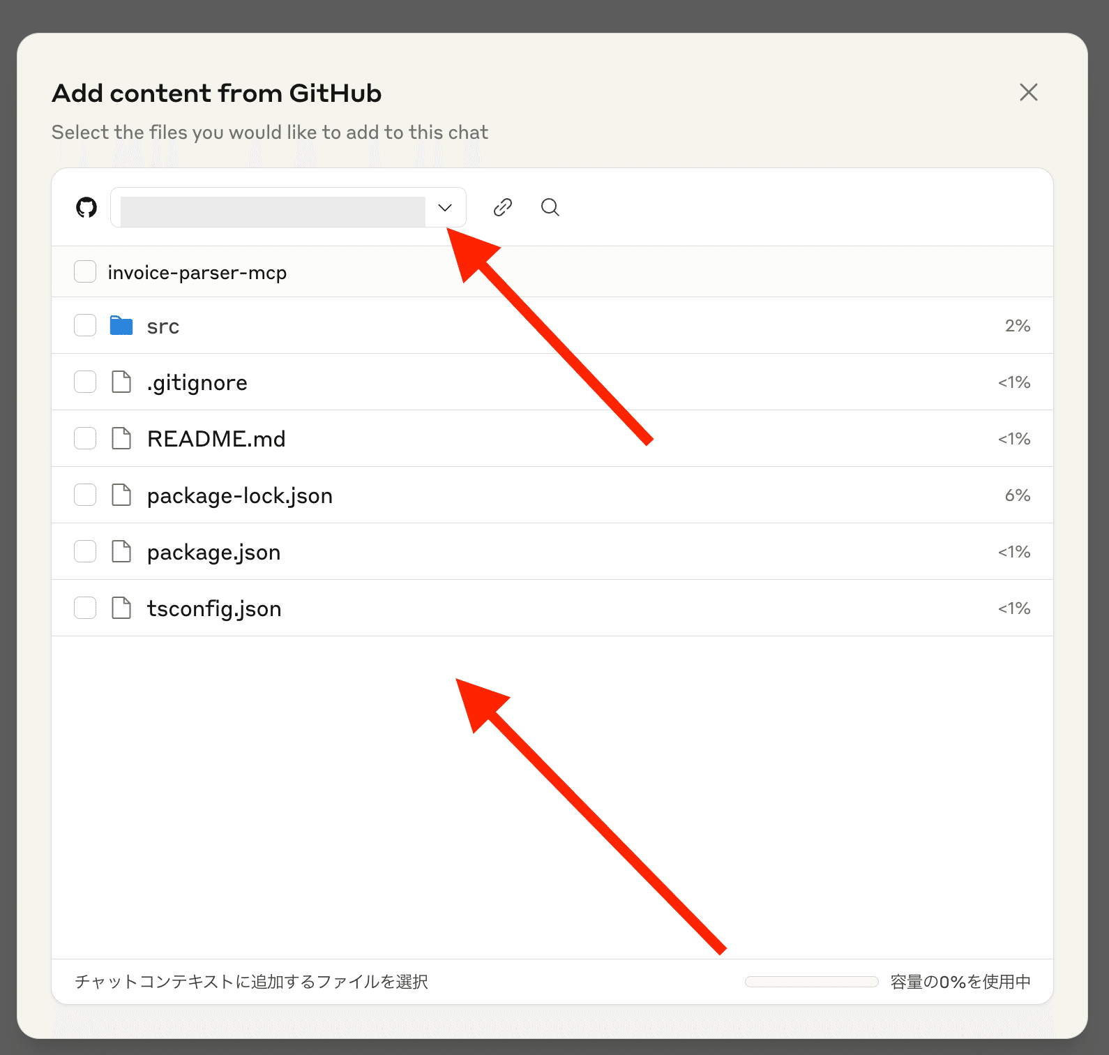Click the paste link icon

502,207
